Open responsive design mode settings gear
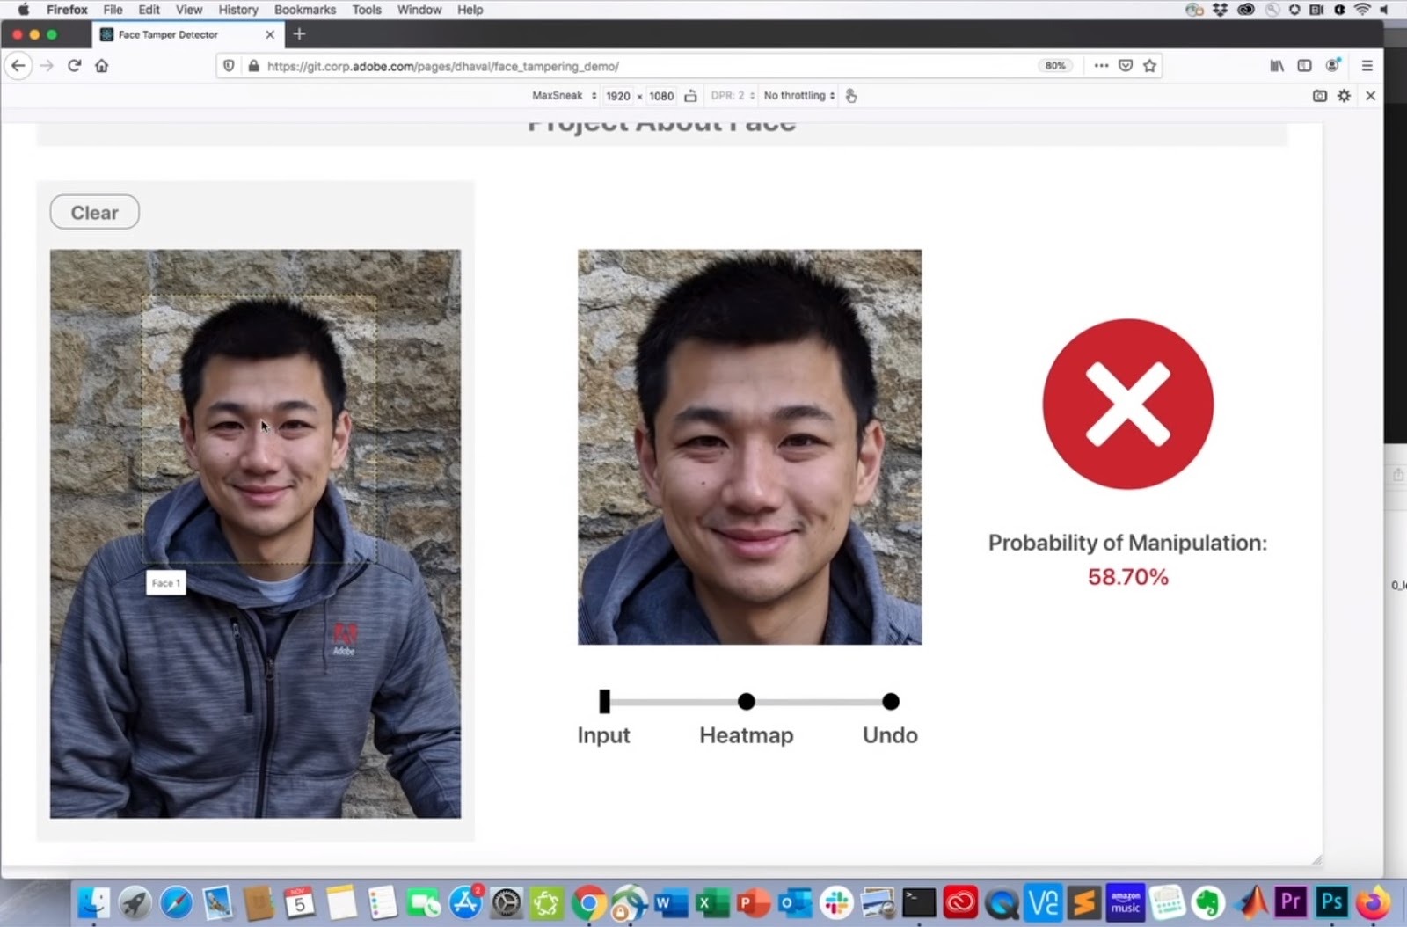Image resolution: width=1407 pixels, height=927 pixels. (x=1344, y=95)
